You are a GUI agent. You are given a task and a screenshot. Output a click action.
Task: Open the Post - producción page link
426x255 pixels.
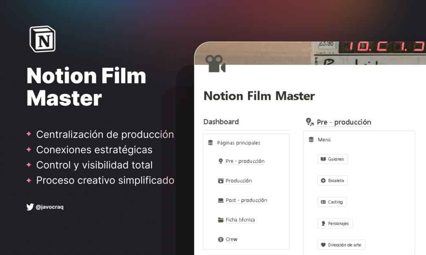[246, 200]
